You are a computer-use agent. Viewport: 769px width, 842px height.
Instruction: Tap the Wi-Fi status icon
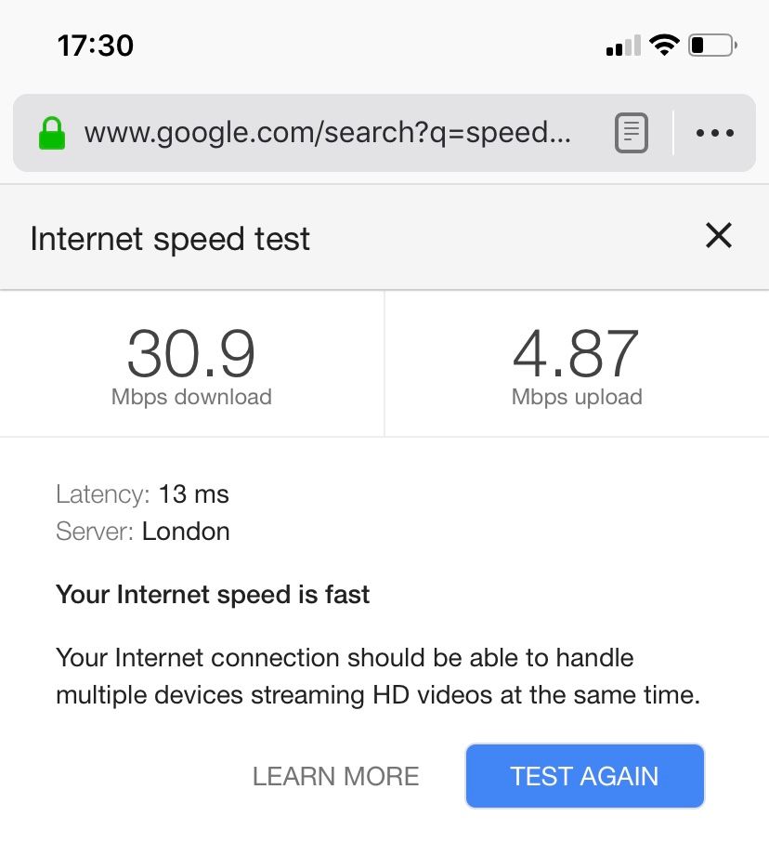click(664, 45)
